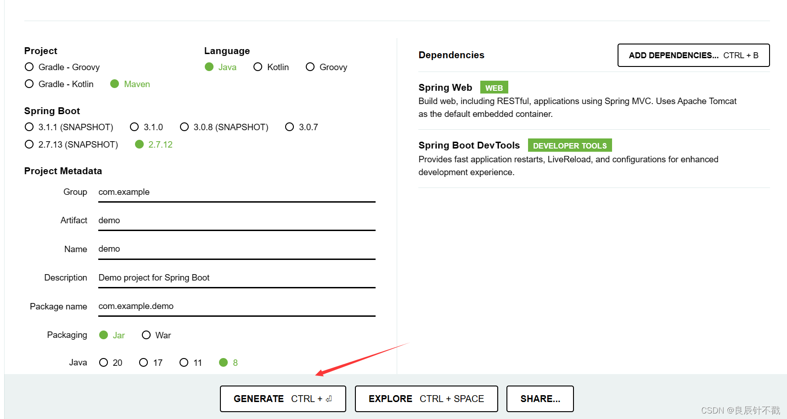Screen dimensions: 787x419
Task: Select the Spring Boot DevTools dependency entry
Action: 594,159
